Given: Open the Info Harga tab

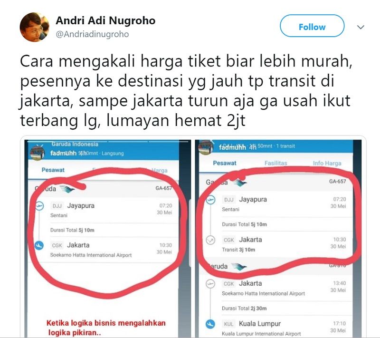Looking at the screenshot, I should [x=327, y=163].
